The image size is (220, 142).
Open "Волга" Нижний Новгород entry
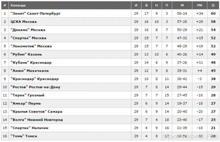click(x=37, y=120)
